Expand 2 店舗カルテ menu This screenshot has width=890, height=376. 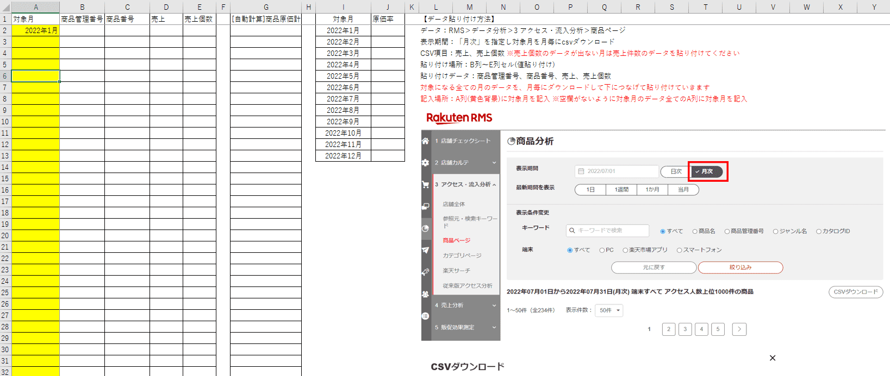[x=466, y=163]
